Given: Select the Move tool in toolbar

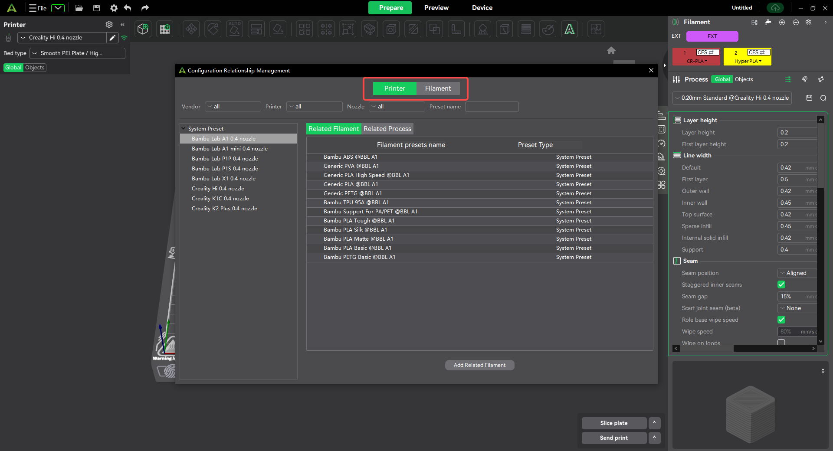Looking at the screenshot, I should (191, 29).
